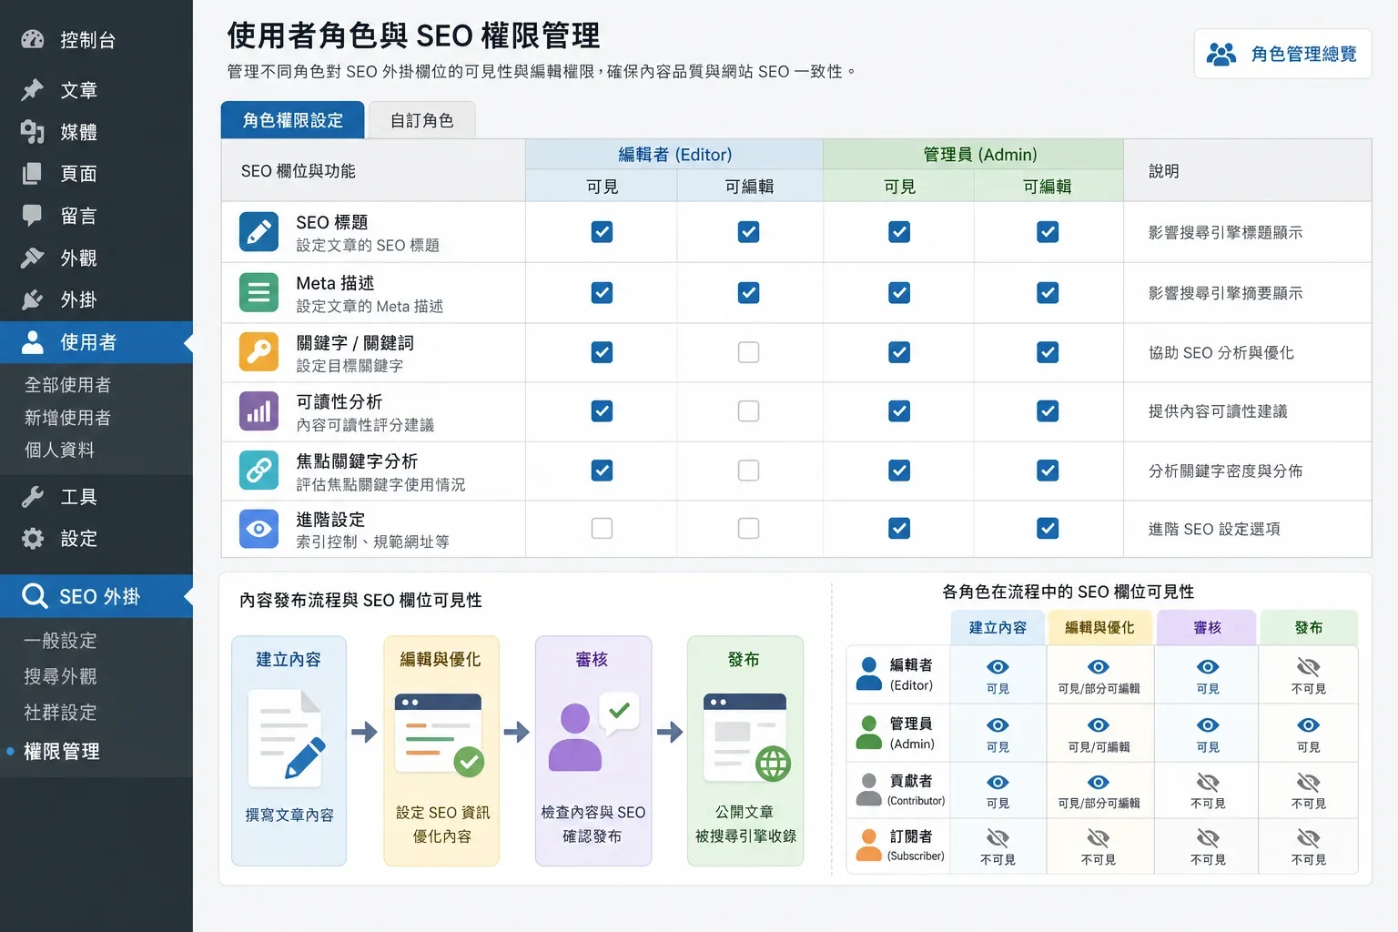Click the 工具 wrench icon
This screenshot has height=932, width=1398.
point(33,496)
